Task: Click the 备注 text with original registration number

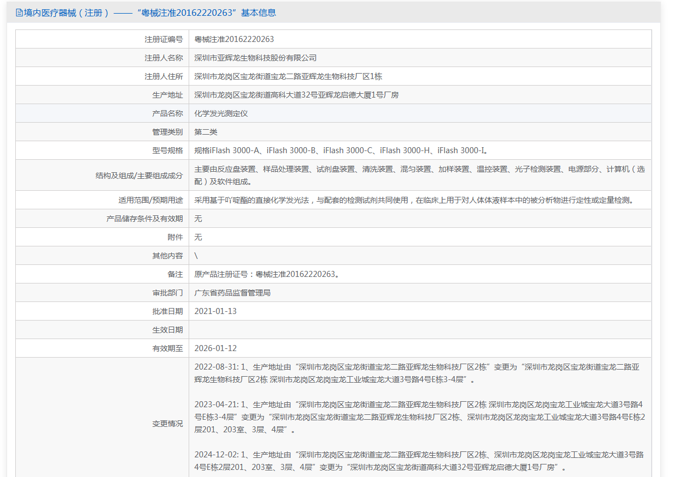Action: [267, 274]
